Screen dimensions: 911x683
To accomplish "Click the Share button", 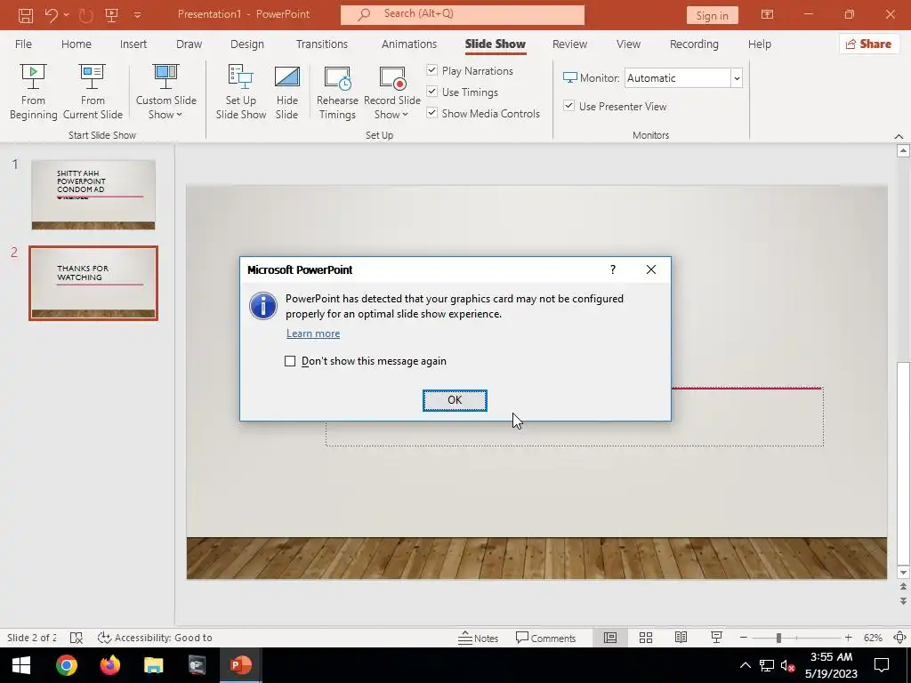I will click(x=869, y=44).
